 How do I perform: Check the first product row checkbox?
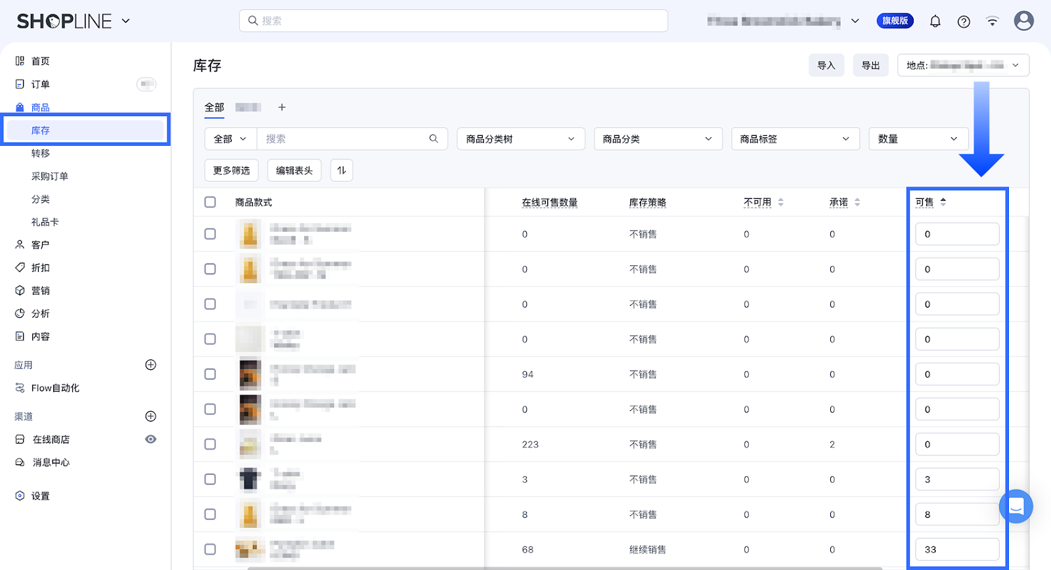click(x=210, y=234)
